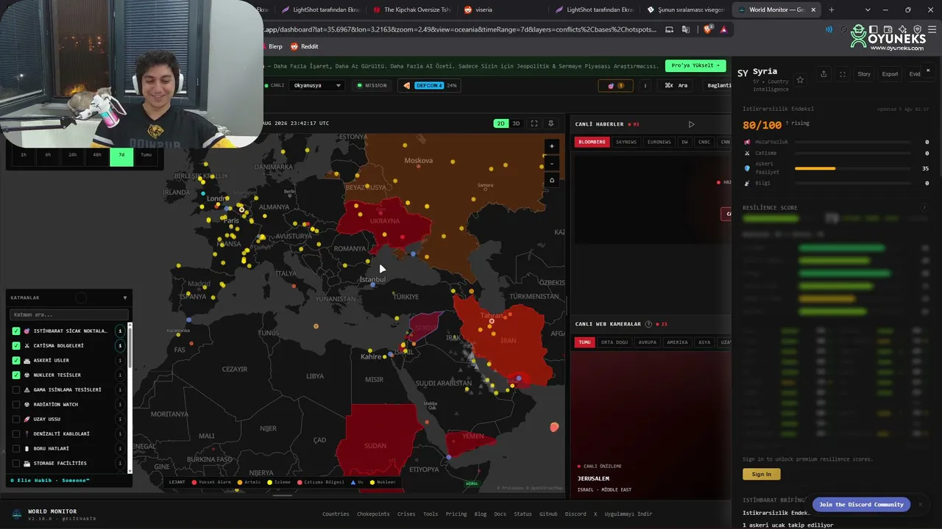Uncheck the Askeri Üsler layer

[16, 360]
